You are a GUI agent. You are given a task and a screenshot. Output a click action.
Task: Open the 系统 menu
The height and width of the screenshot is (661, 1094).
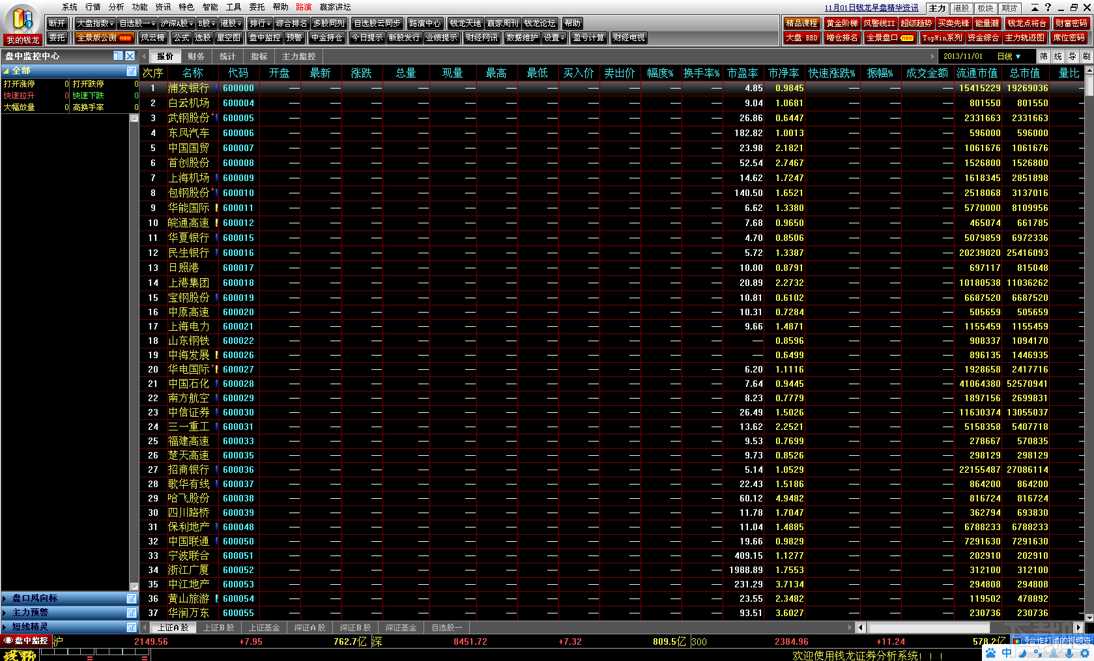click(70, 7)
